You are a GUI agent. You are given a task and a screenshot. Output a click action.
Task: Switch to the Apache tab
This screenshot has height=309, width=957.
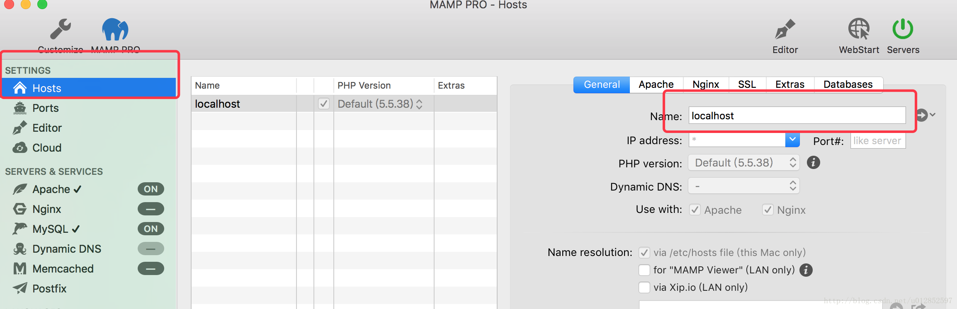point(656,84)
